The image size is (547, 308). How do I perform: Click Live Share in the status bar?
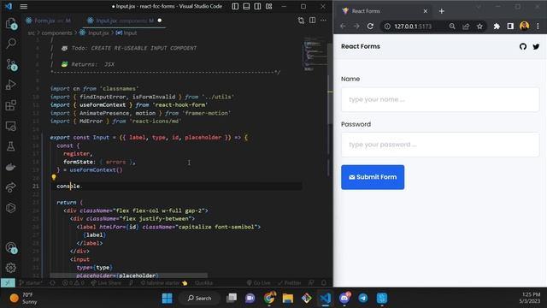pyautogui.click(x=106, y=283)
